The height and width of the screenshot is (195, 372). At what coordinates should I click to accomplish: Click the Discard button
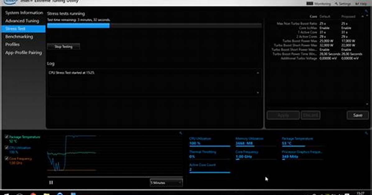point(310,115)
